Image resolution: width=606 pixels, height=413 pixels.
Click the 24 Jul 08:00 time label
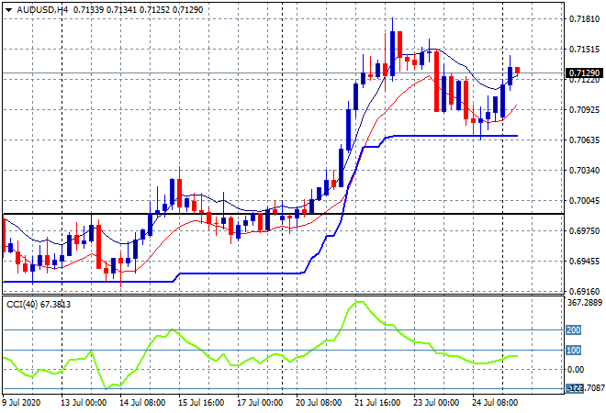[x=495, y=403]
